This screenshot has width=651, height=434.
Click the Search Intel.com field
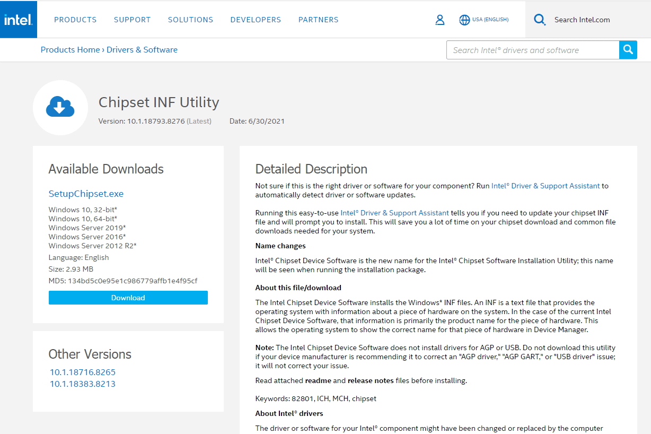point(582,20)
